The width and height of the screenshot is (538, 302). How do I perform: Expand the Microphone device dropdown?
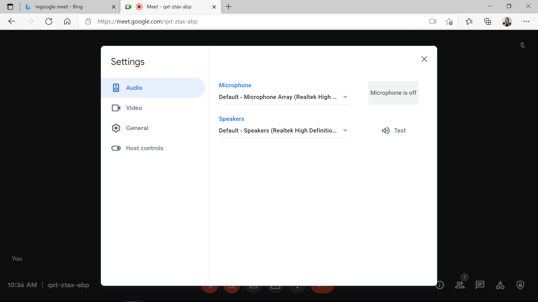coord(345,97)
